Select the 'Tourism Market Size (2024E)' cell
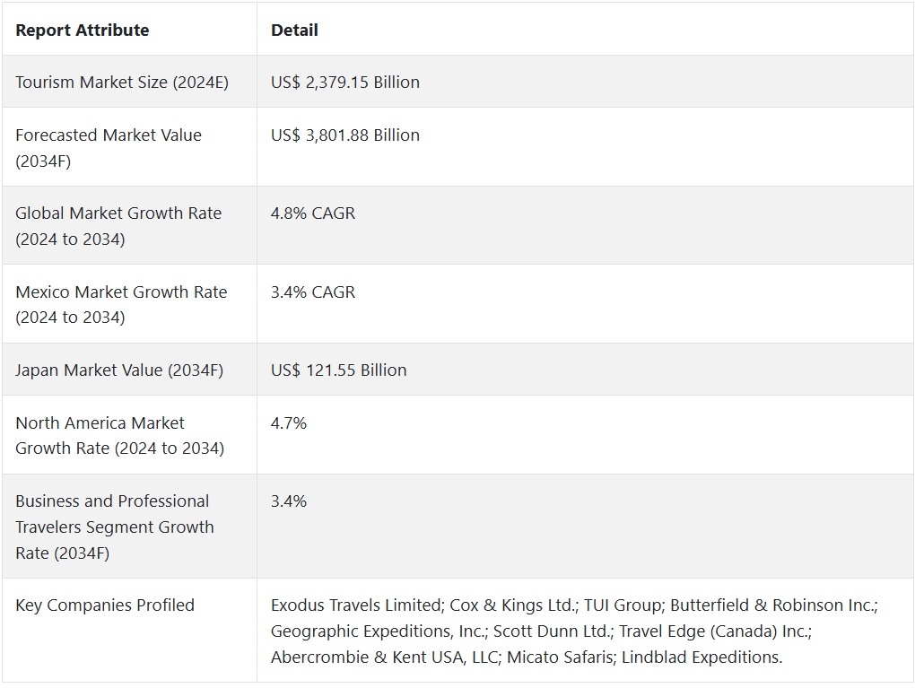The height and width of the screenshot is (688, 915). (x=122, y=83)
